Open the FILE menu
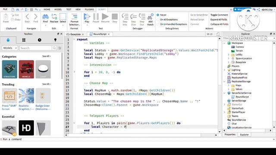Image resolution: width=276 pixels, height=155 pixels. click(x=5, y=9)
